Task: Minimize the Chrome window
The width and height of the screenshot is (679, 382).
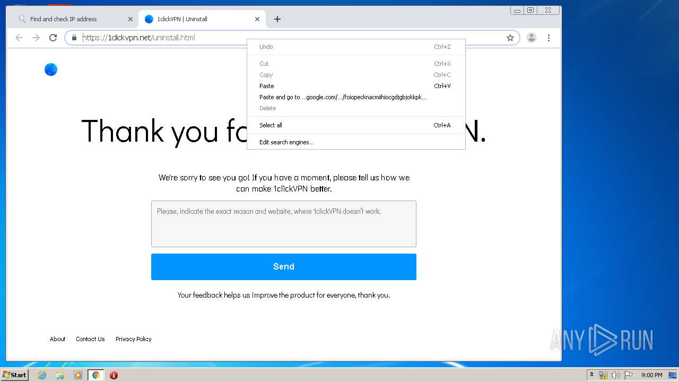Action: pos(517,10)
